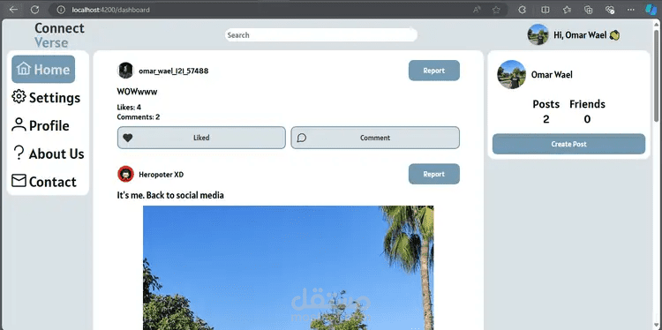Image resolution: width=662 pixels, height=330 pixels.
Task: Open the palm tree photo in Heropoter post
Action: [289, 267]
